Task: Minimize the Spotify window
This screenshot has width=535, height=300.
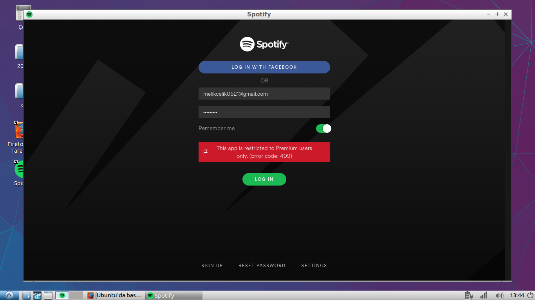Action: coord(488,14)
